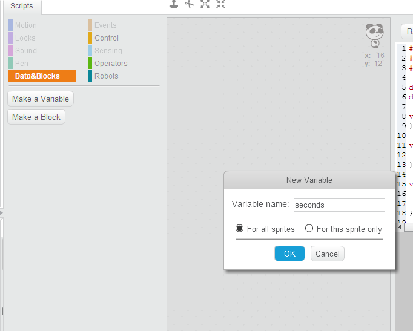Select the Data&Blocks category

42,76
